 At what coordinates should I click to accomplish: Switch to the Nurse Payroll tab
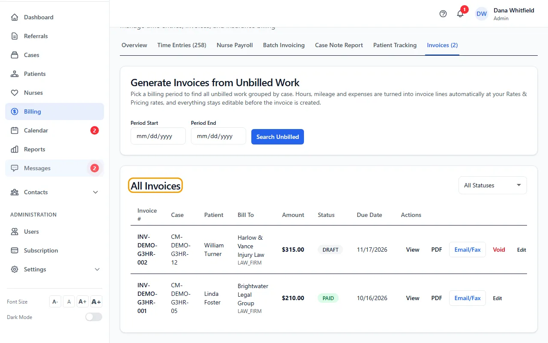(x=235, y=45)
